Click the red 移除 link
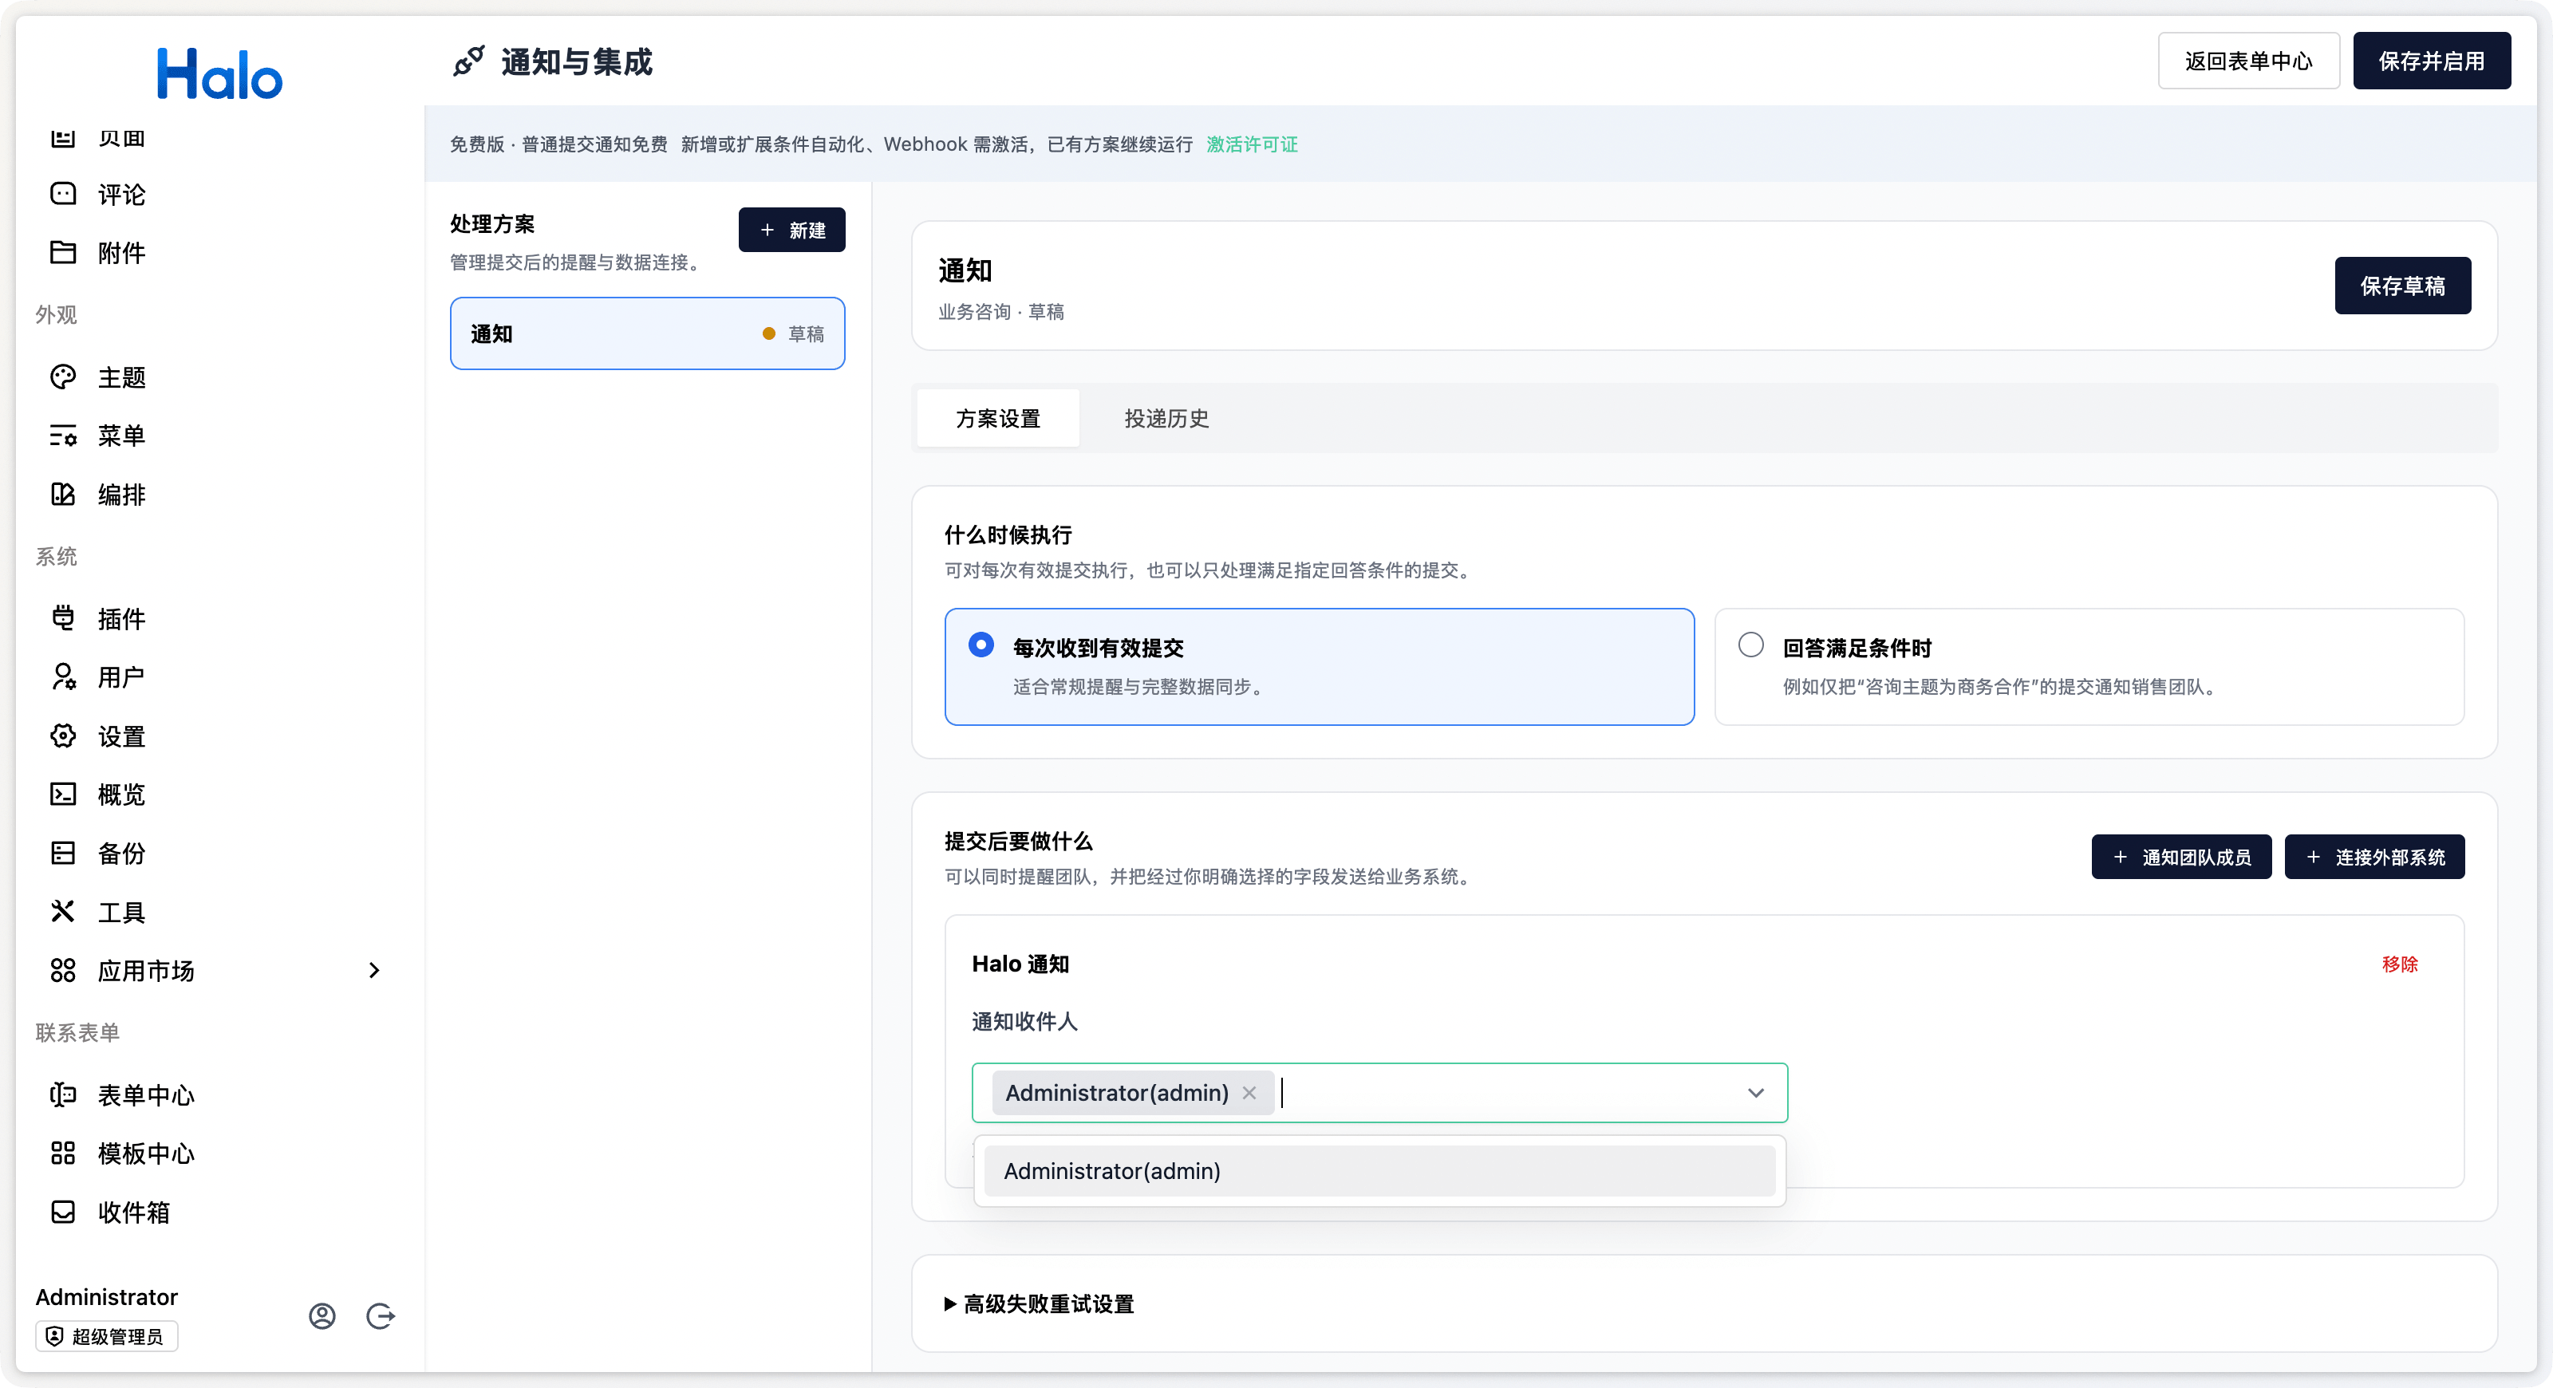Screen dimensions: 2553x1388 pyautogui.click(x=2399, y=964)
